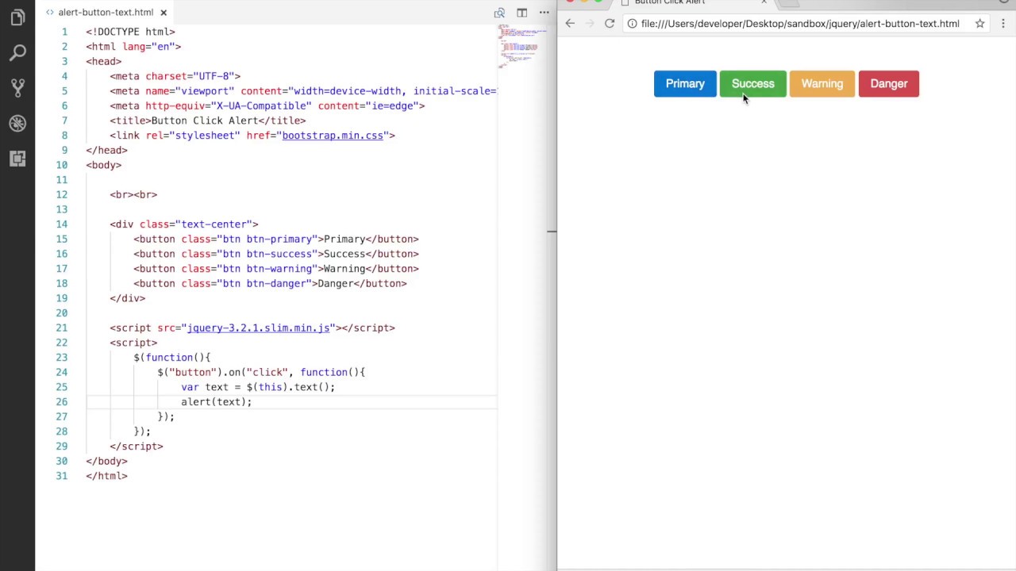Screen dimensions: 1016x571
Task: Open the Search view in activity bar
Action: (x=17, y=53)
